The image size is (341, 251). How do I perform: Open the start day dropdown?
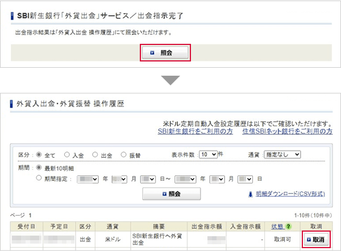point(148,179)
